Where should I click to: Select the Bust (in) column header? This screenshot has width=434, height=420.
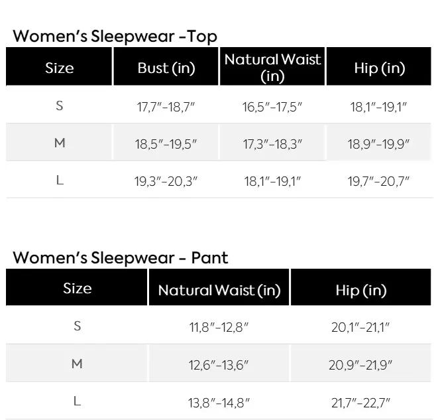pyautogui.click(x=166, y=68)
